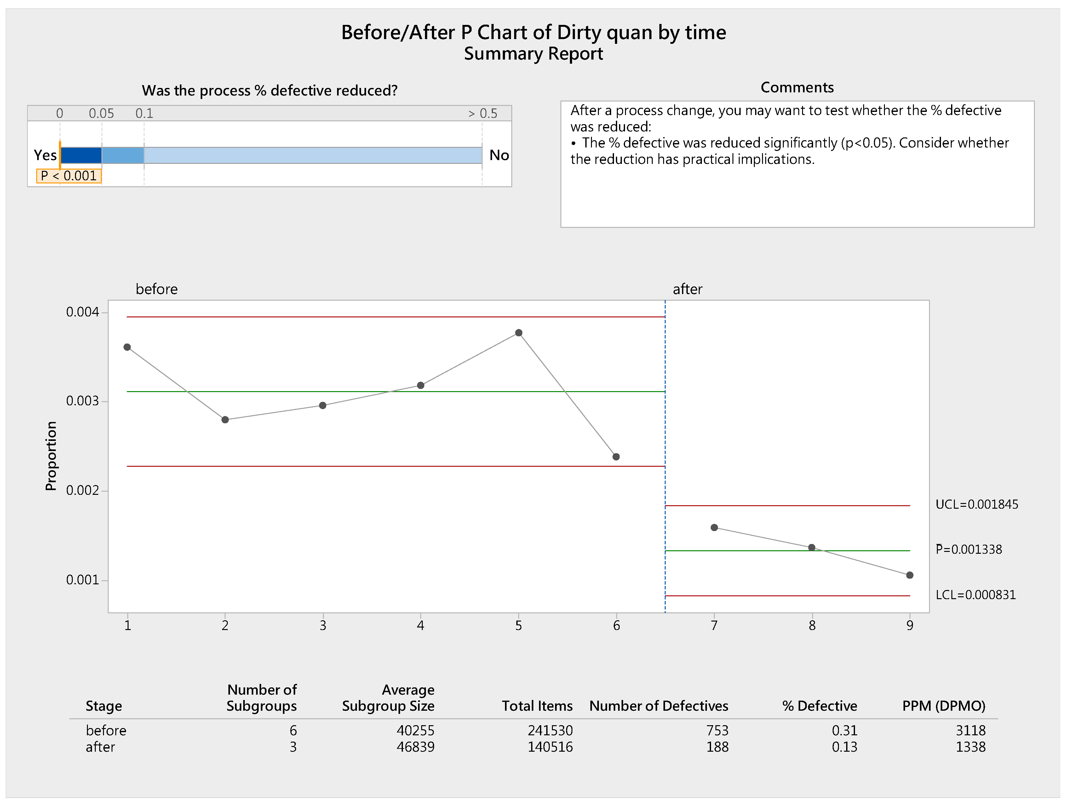The image size is (1067, 804).
Task: Click data point for subgroup 6
Action: point(616,457)
